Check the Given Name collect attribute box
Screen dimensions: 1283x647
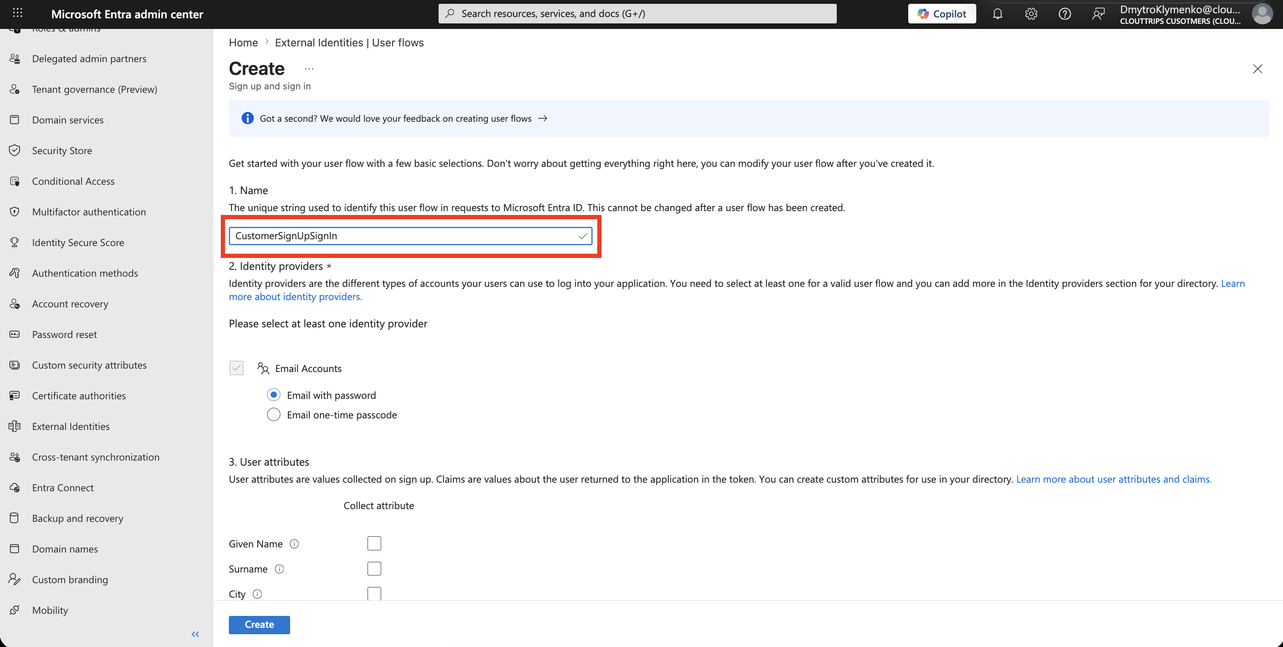(374, 543)
